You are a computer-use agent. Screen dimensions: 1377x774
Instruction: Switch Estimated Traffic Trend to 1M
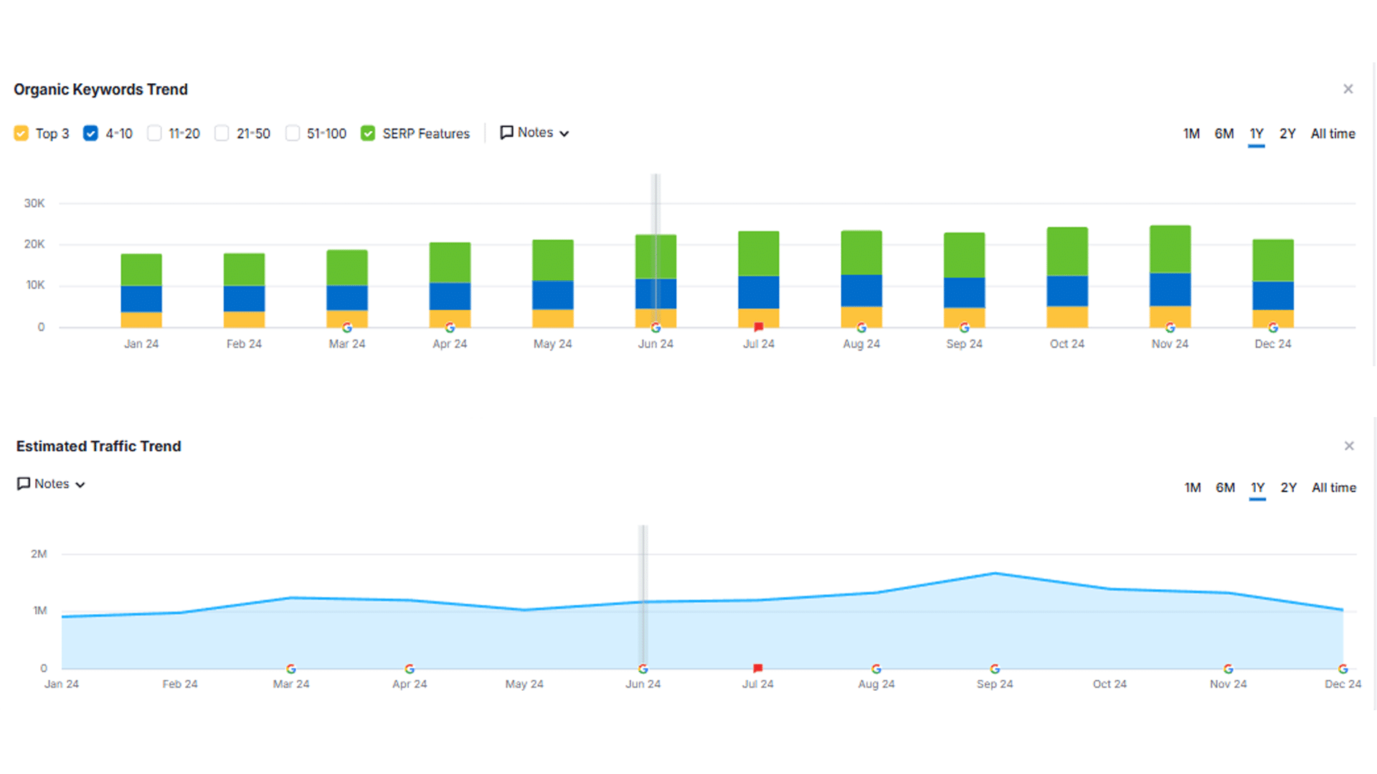(1192, 488)
